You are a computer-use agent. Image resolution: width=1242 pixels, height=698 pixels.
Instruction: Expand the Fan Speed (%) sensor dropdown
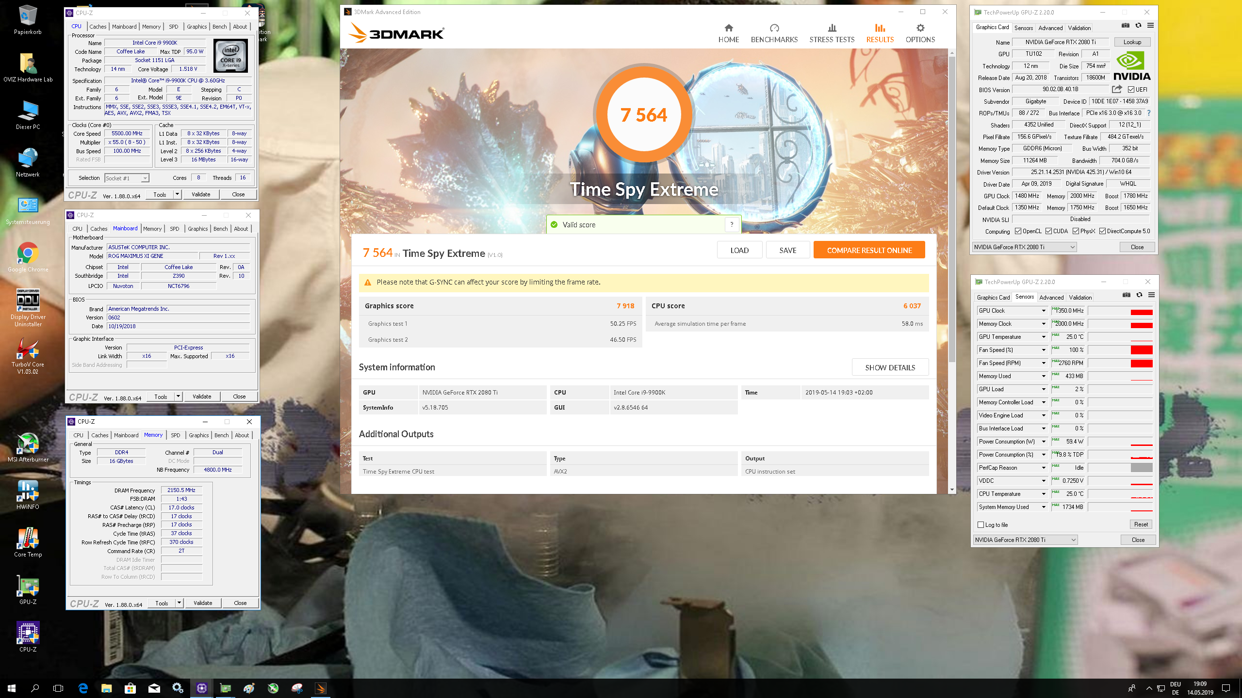[1043, 350]
